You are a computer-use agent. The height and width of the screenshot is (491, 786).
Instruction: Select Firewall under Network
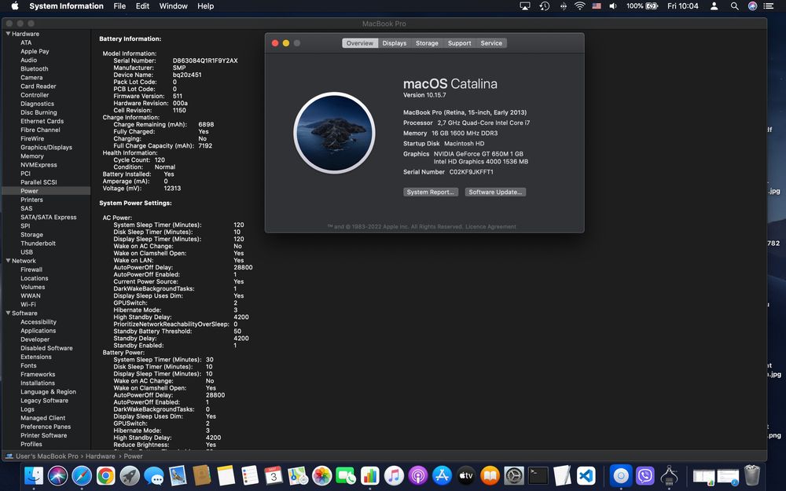point(31,269)
